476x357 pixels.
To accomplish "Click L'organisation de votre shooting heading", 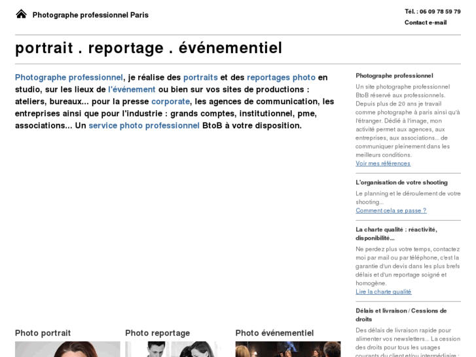I will click(401, 183).
